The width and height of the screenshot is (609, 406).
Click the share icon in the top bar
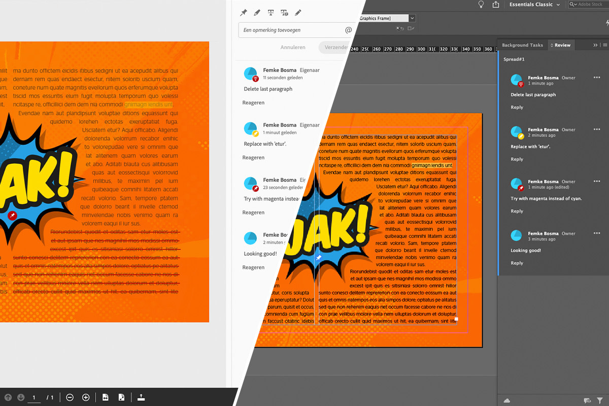496,5
